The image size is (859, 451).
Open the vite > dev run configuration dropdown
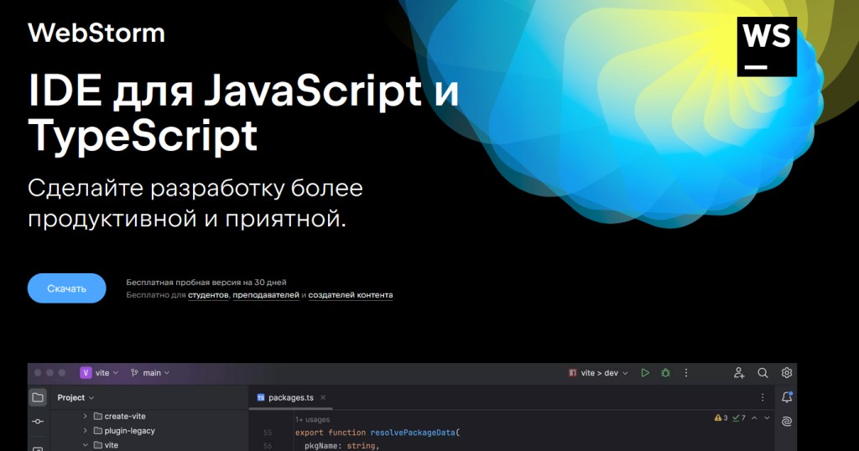point(598,373)
